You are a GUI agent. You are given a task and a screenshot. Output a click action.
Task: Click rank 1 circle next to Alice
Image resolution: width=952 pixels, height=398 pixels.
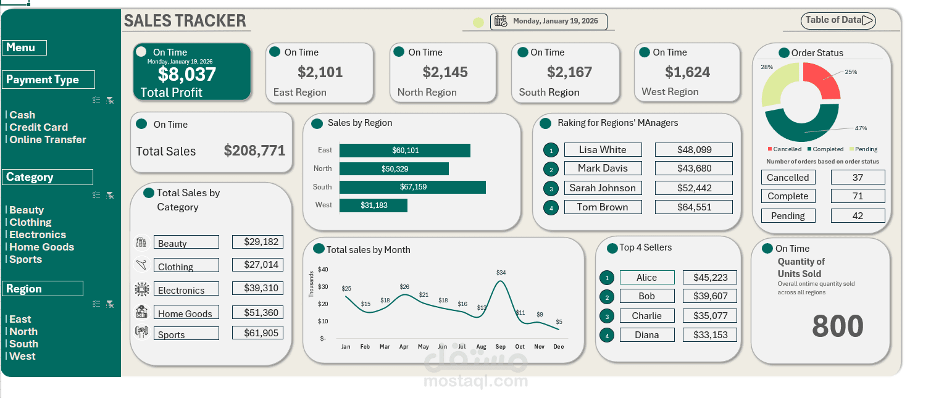[x=607, y=278]
